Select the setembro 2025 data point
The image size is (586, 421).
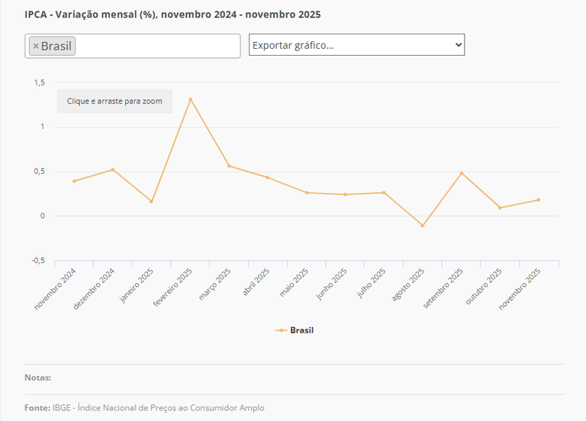(462, 173)
